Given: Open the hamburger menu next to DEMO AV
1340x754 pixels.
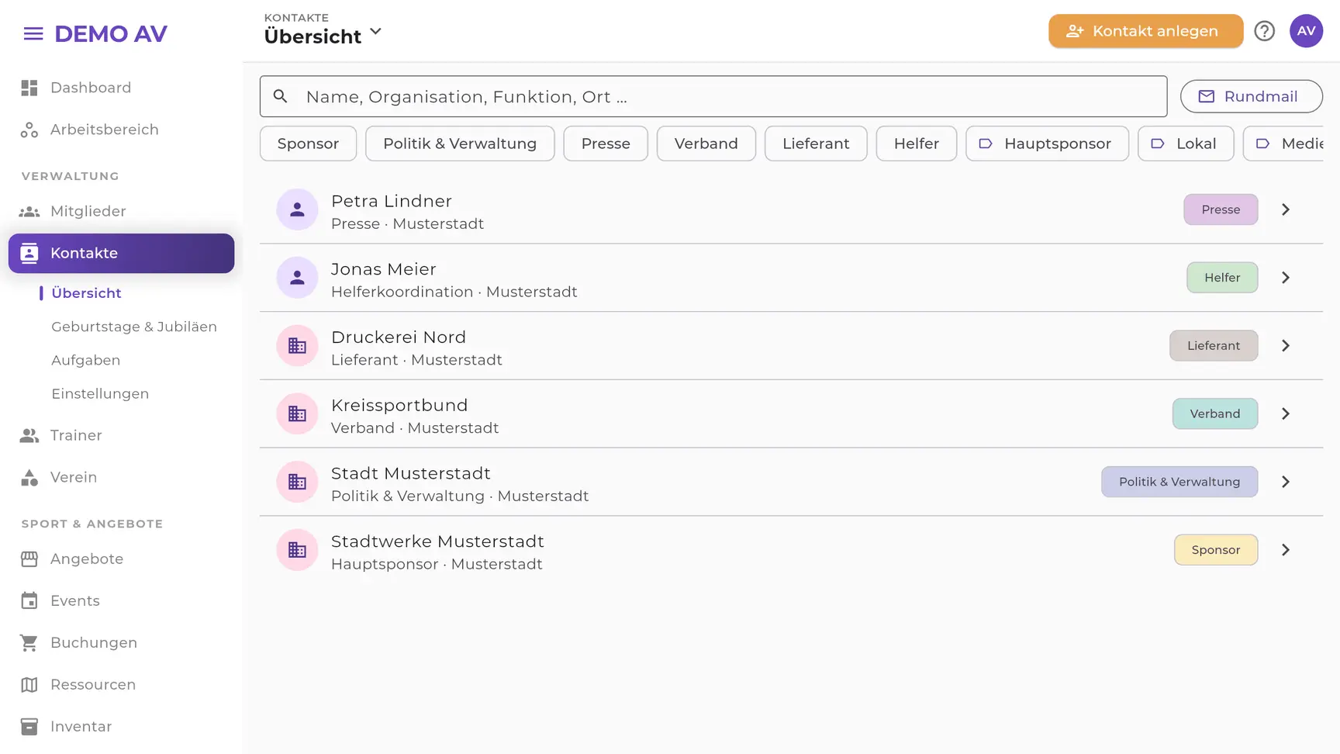Looking at the screenshot, I should coord(33,33).
